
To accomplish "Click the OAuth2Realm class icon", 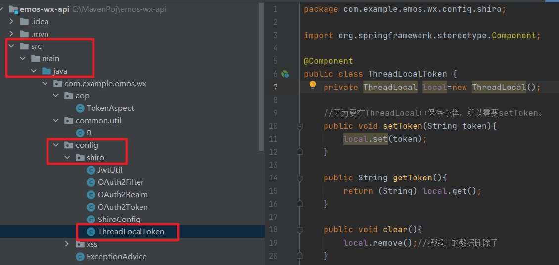I will point(91,195).
